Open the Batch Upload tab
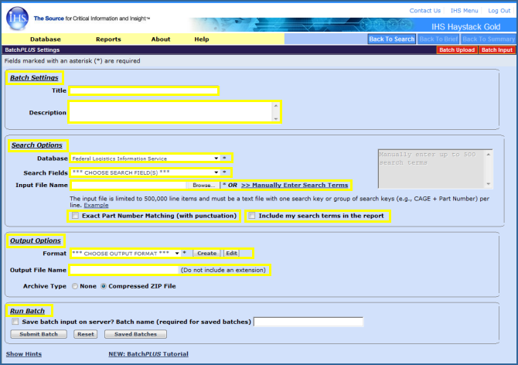Viewport: 518px width, 365px height. click(x=457, y=49)
